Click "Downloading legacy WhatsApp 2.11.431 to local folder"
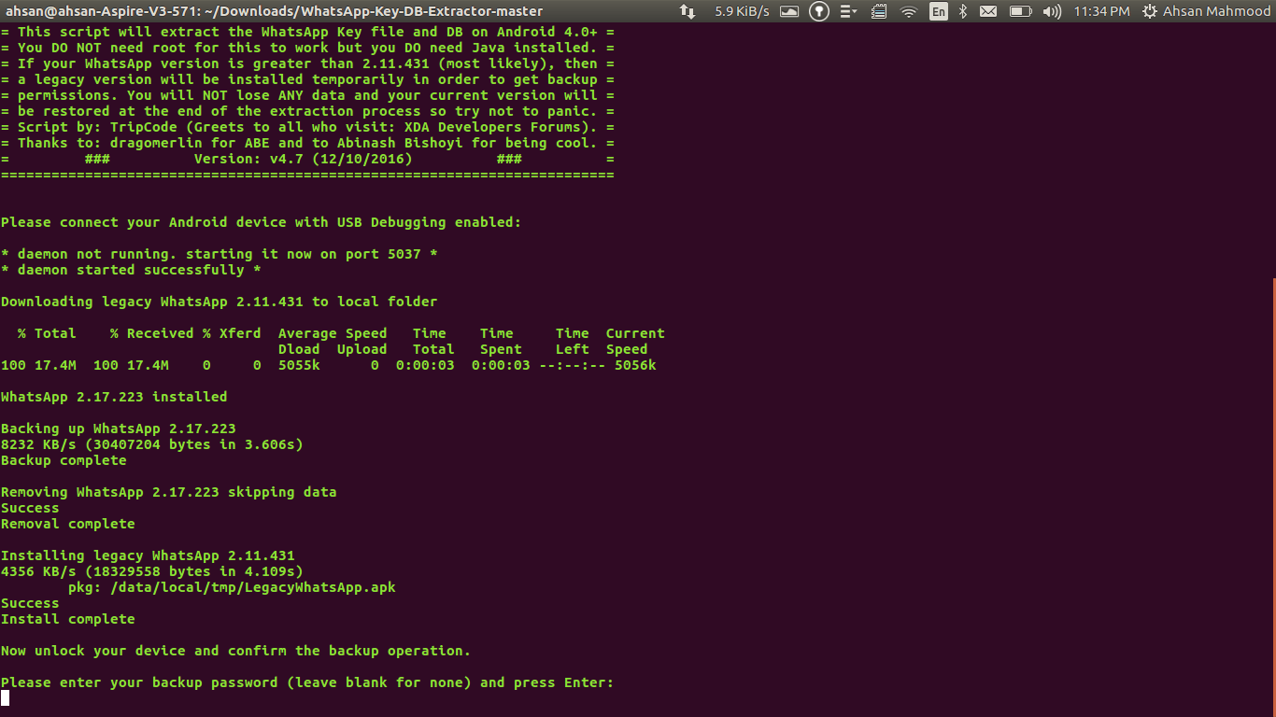The image size is (1276, 717). (x=220, y=302)
